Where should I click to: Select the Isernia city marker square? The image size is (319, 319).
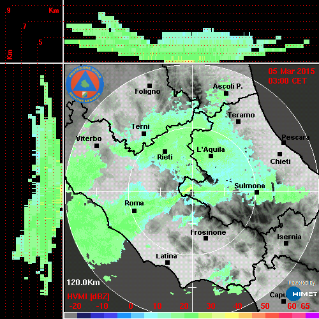pos(286,243)
